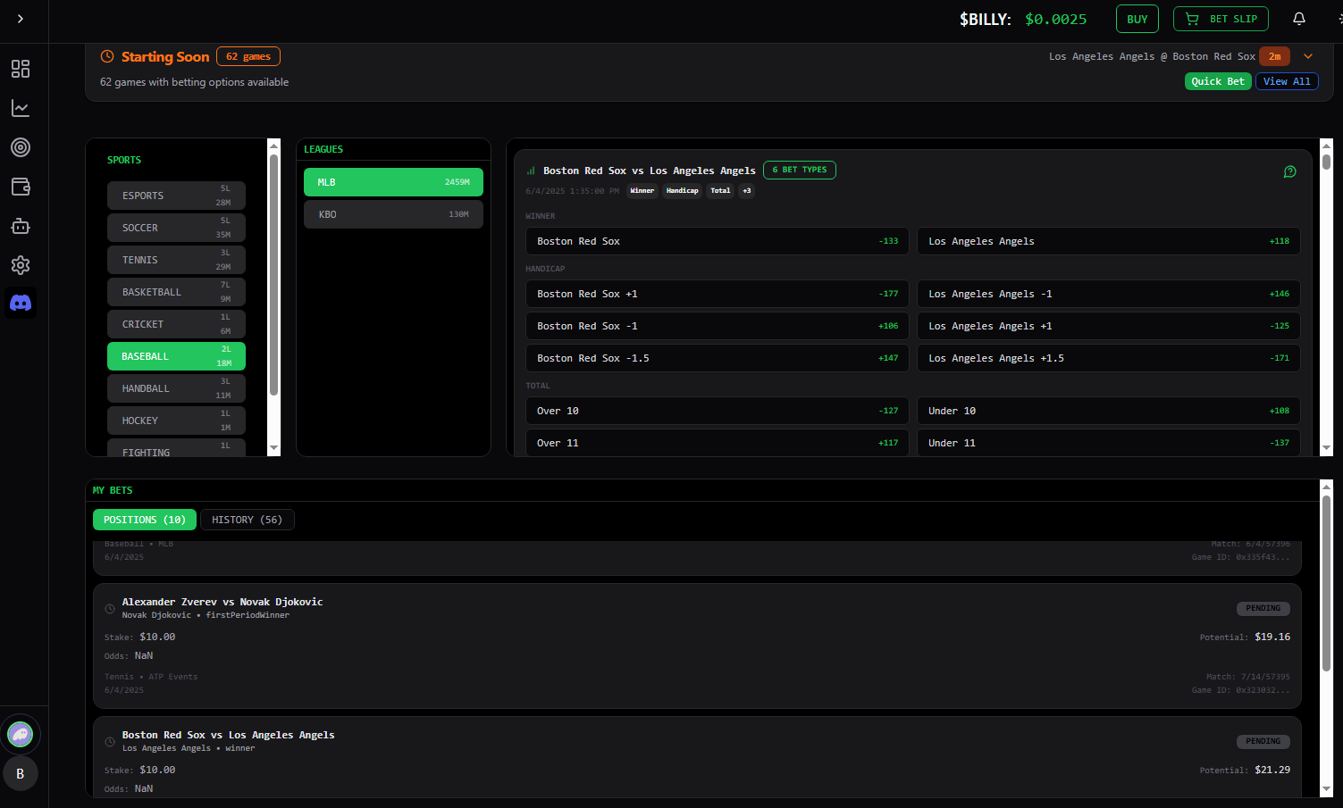Screen dimensions: 1343x808
Task: Click the Handicap filter tag
Action: (x=683, y=191)
